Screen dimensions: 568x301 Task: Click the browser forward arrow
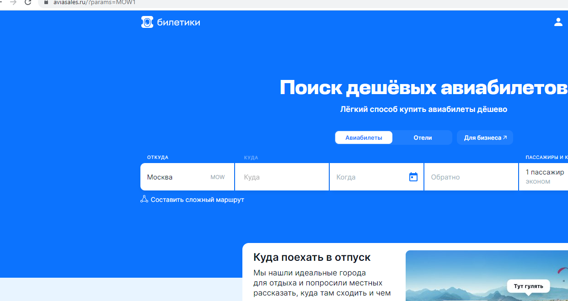pyautogui.click(x=13, y=2)
